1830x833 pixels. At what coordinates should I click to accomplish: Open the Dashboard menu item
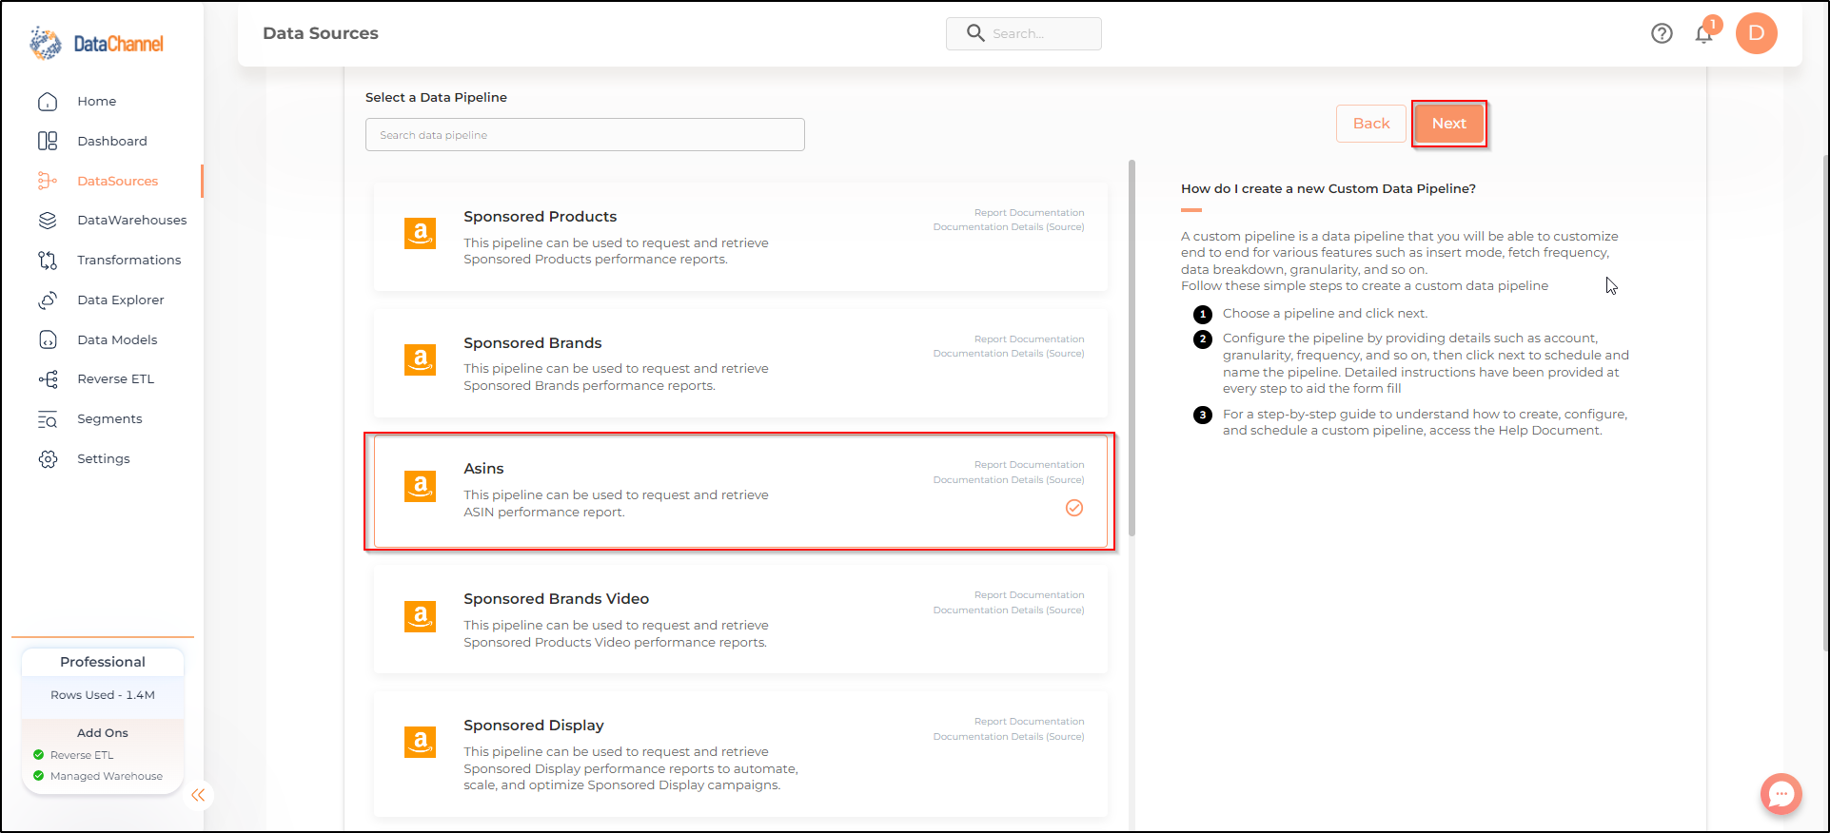112,141
